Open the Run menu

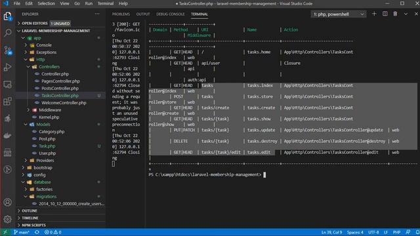89,3
